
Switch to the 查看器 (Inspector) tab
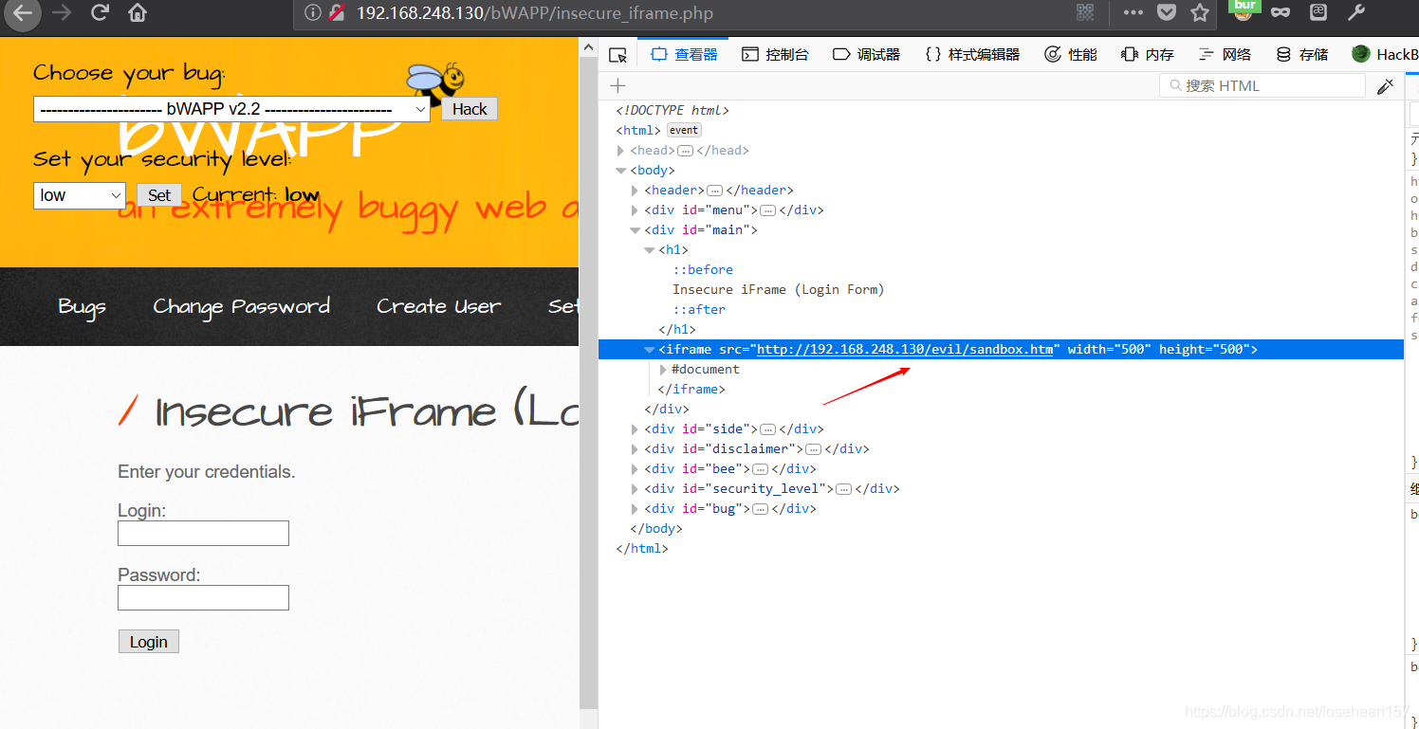[x=684, y=55]
